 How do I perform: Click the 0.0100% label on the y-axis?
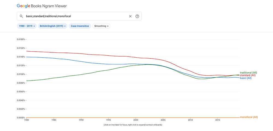tap(21, 74)
